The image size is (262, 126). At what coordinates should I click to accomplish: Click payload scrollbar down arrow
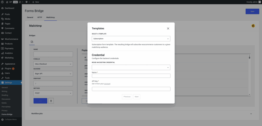(249, 95)
